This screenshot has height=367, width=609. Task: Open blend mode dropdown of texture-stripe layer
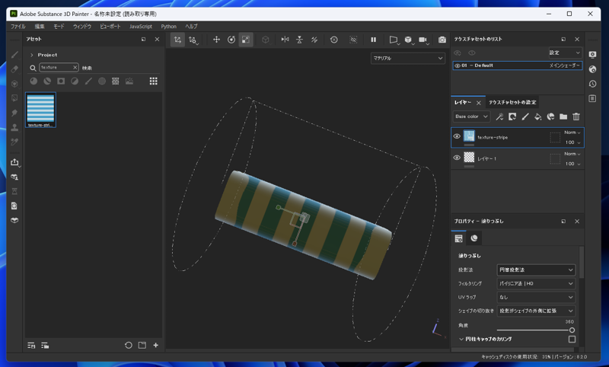pyautogui.click(x=572, y=132)
